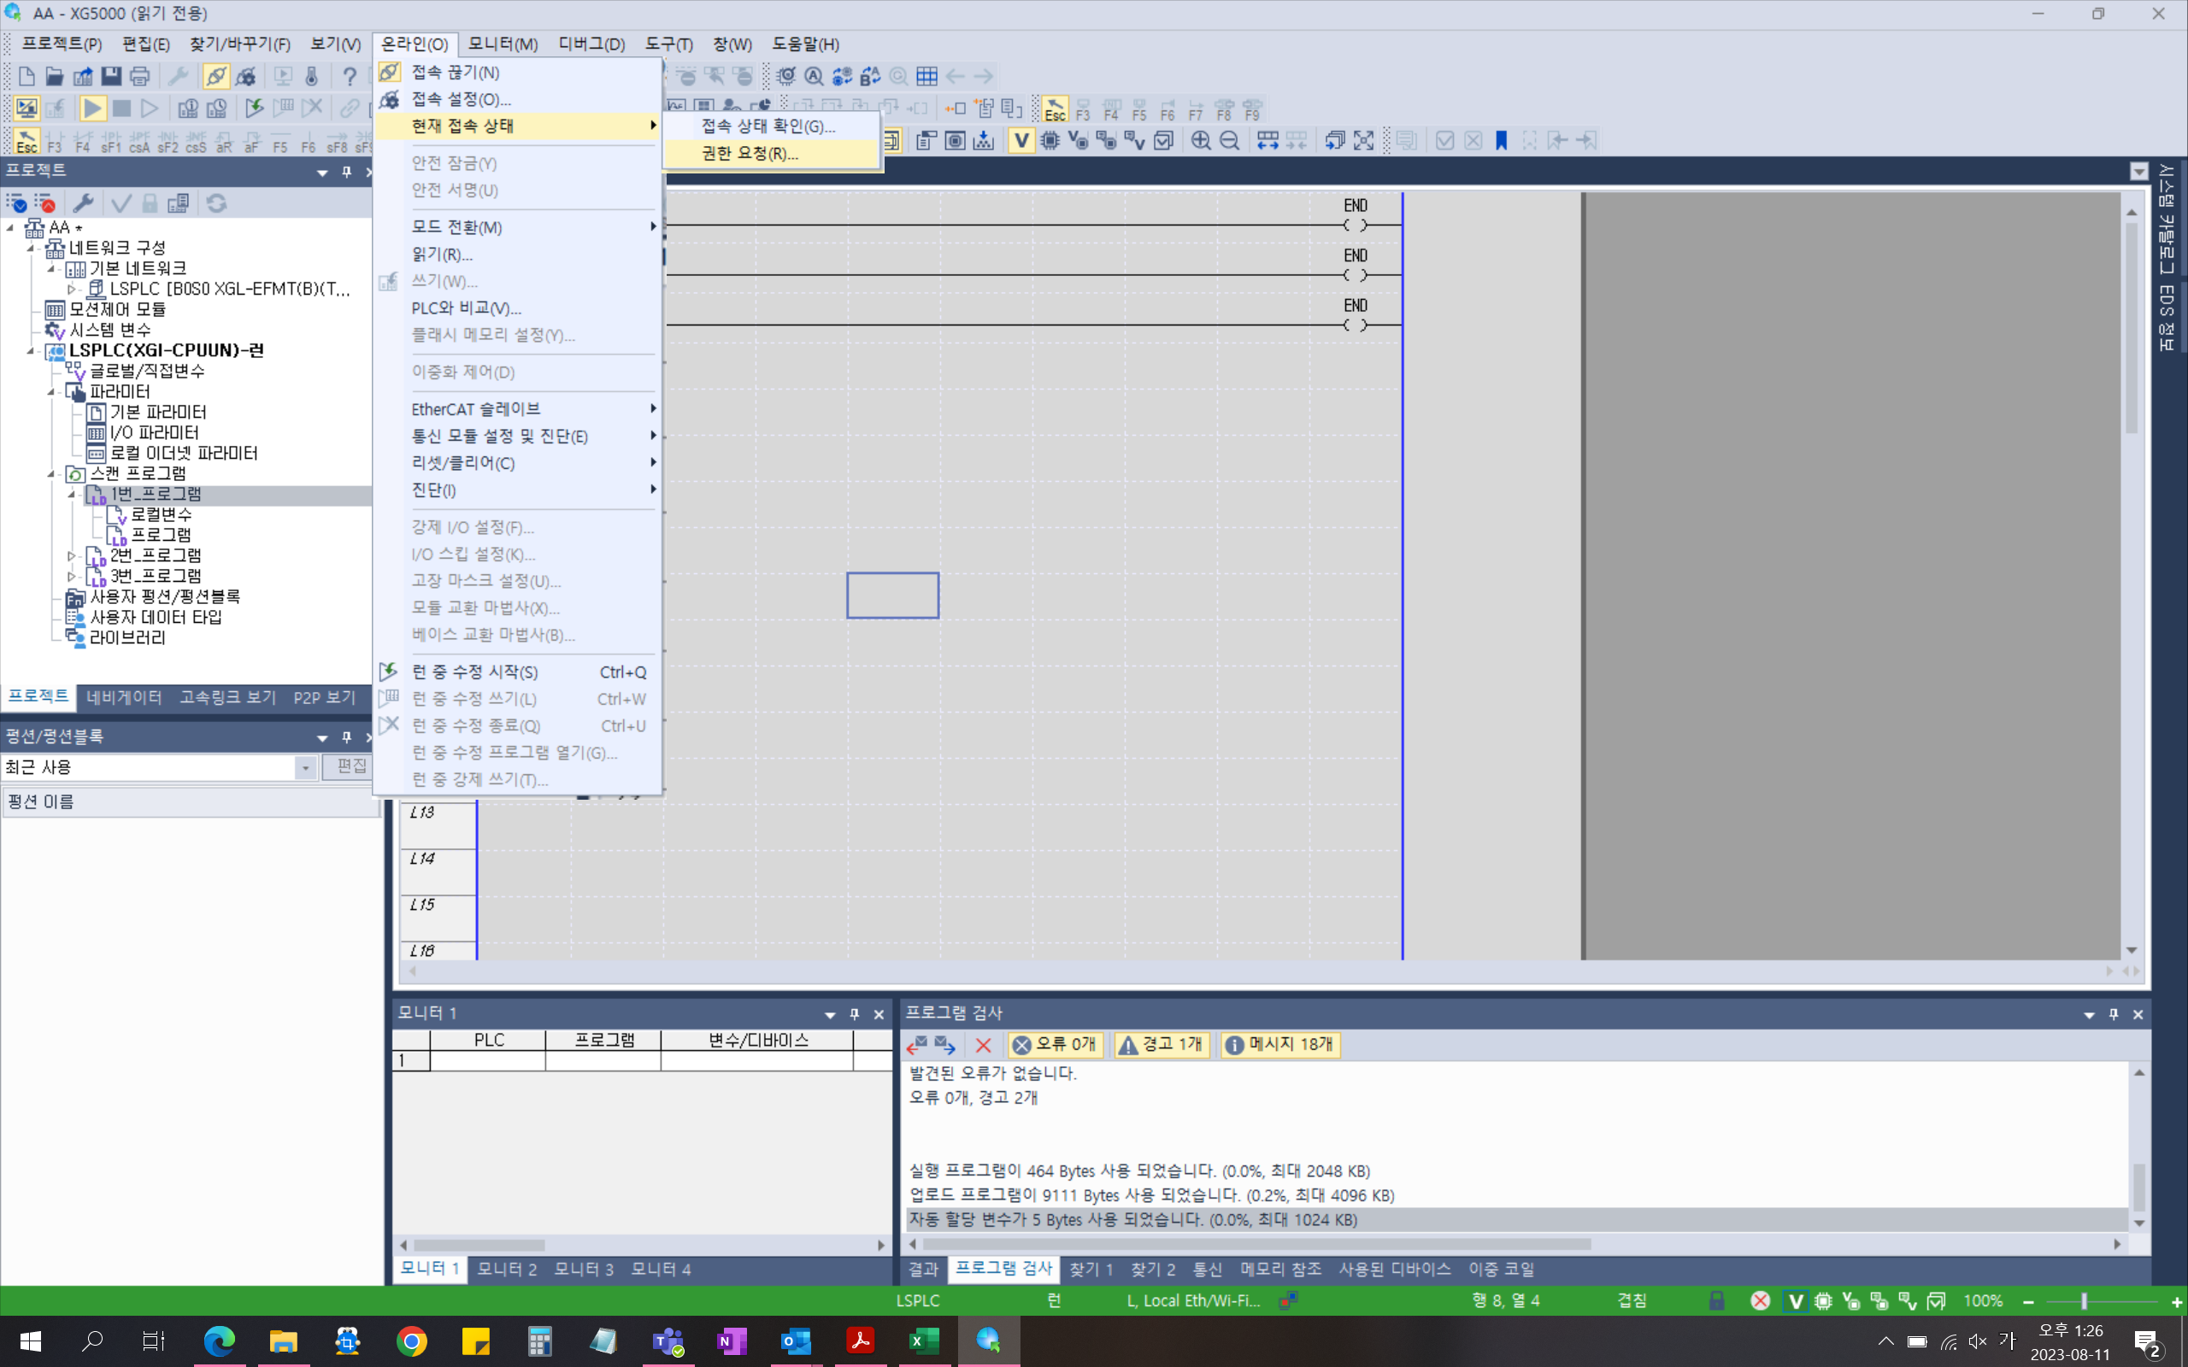Toggle the View Variables V toolbar button
Screen dimensions: 2188x1367
click(x=1020, y=140)
